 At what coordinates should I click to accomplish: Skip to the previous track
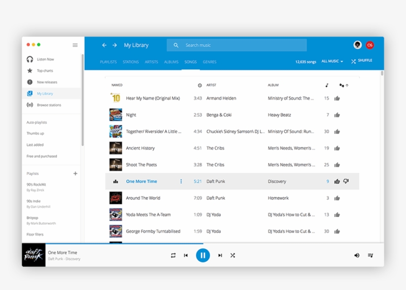point(186,255)
